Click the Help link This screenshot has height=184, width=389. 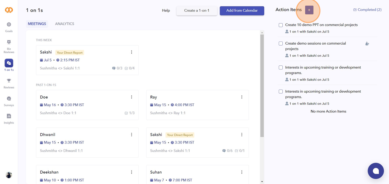166,11
